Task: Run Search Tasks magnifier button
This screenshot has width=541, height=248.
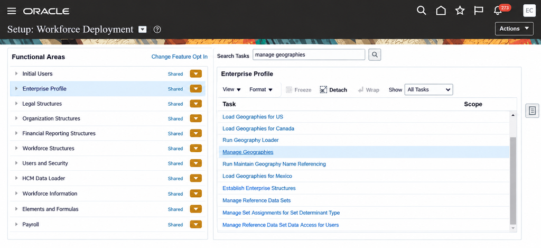Action: (x=375, y=54)
